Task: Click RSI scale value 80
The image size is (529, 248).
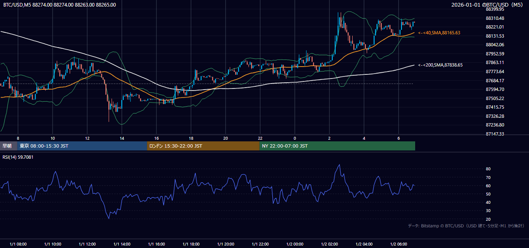Action: pos(488,169)
